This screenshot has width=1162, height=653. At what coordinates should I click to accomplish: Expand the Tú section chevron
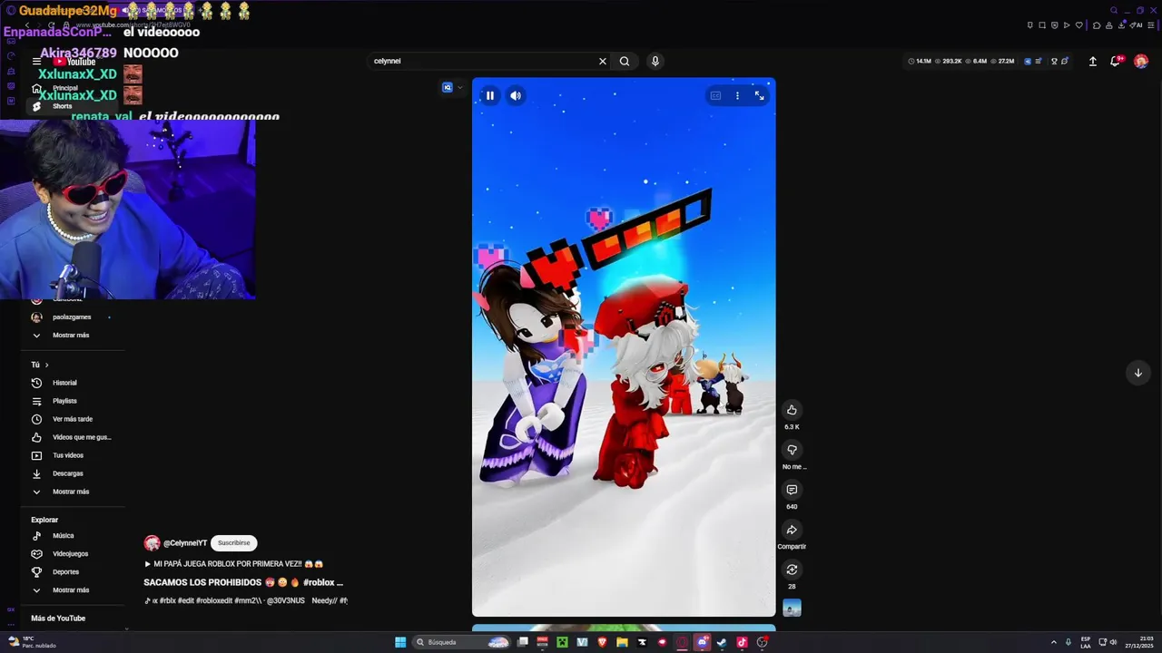coord(46,365)
